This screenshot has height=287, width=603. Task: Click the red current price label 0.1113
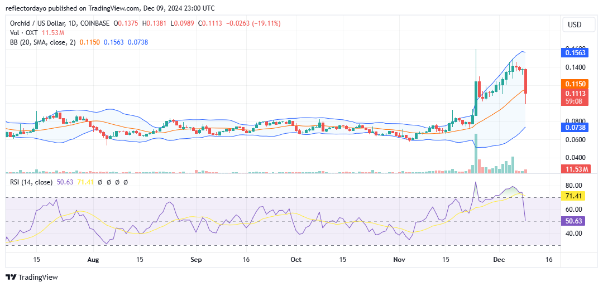click(x=574, y=93)
